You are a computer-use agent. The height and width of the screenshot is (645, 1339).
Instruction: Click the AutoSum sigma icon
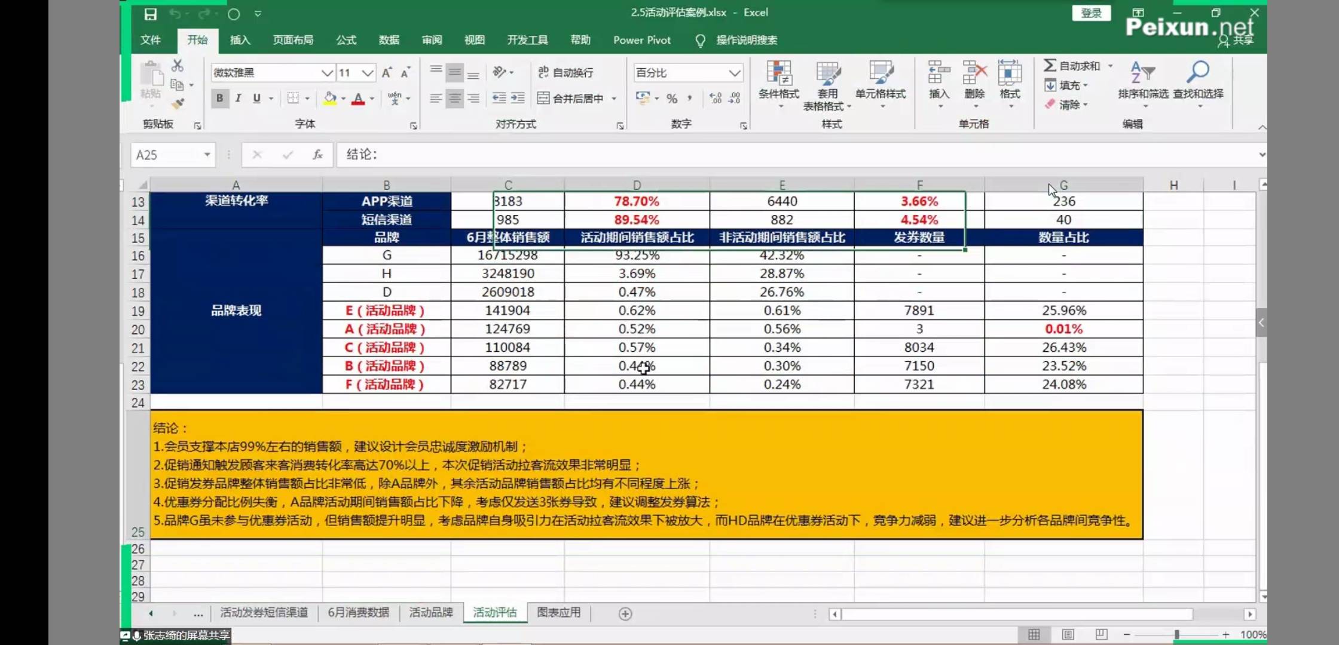click(1050, 66)
